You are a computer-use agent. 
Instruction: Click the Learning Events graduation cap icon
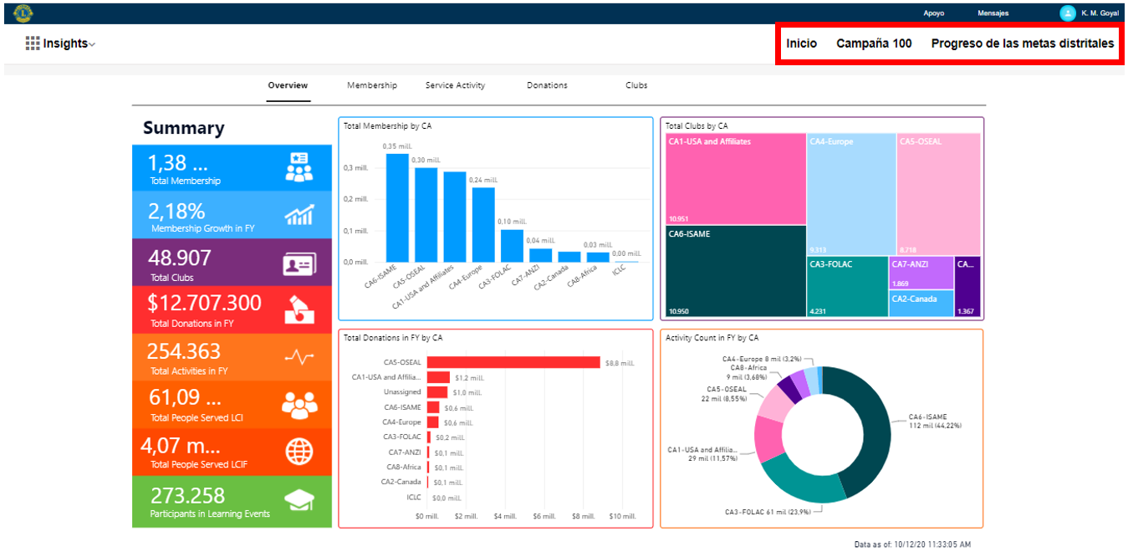coord(299,500)
